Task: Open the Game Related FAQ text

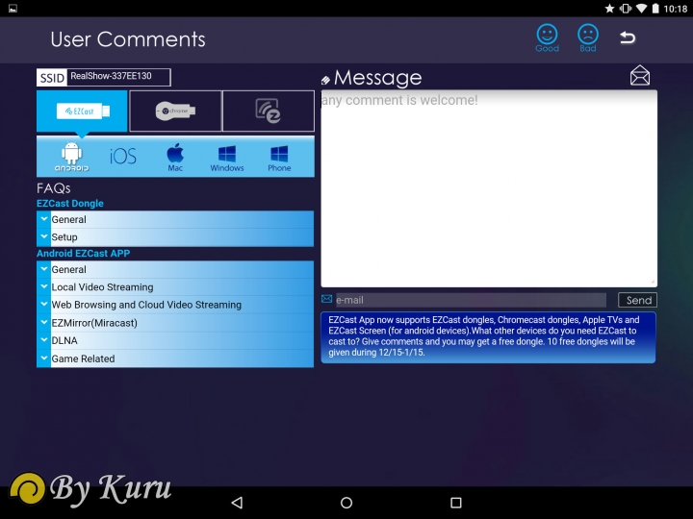Action: pos(83,358)
